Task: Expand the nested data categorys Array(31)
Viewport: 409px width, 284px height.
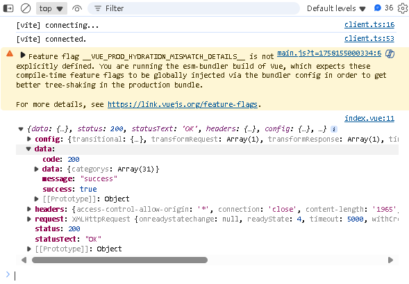Action: coord(37,169)
